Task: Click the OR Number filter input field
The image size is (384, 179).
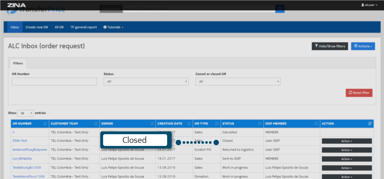Action: coord(54,82)
